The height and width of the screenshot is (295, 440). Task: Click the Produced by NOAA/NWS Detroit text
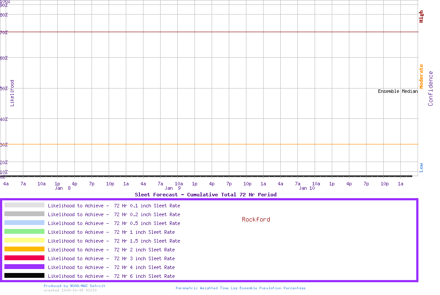pyautogui.click(x=74, y=286)
